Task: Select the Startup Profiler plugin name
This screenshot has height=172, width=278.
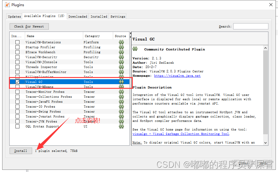Action: tap(40, 47)
